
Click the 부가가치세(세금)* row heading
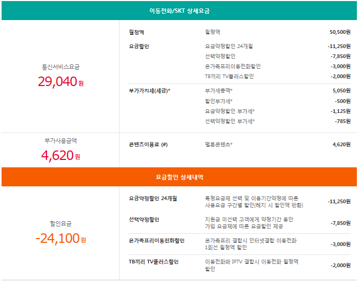click(x=150, y=91)
